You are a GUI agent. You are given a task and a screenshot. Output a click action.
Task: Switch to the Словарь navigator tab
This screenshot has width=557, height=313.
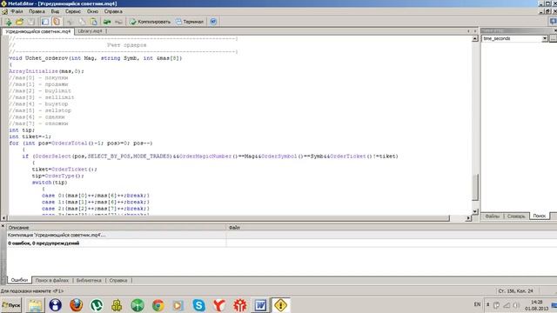tap(516, 216)
